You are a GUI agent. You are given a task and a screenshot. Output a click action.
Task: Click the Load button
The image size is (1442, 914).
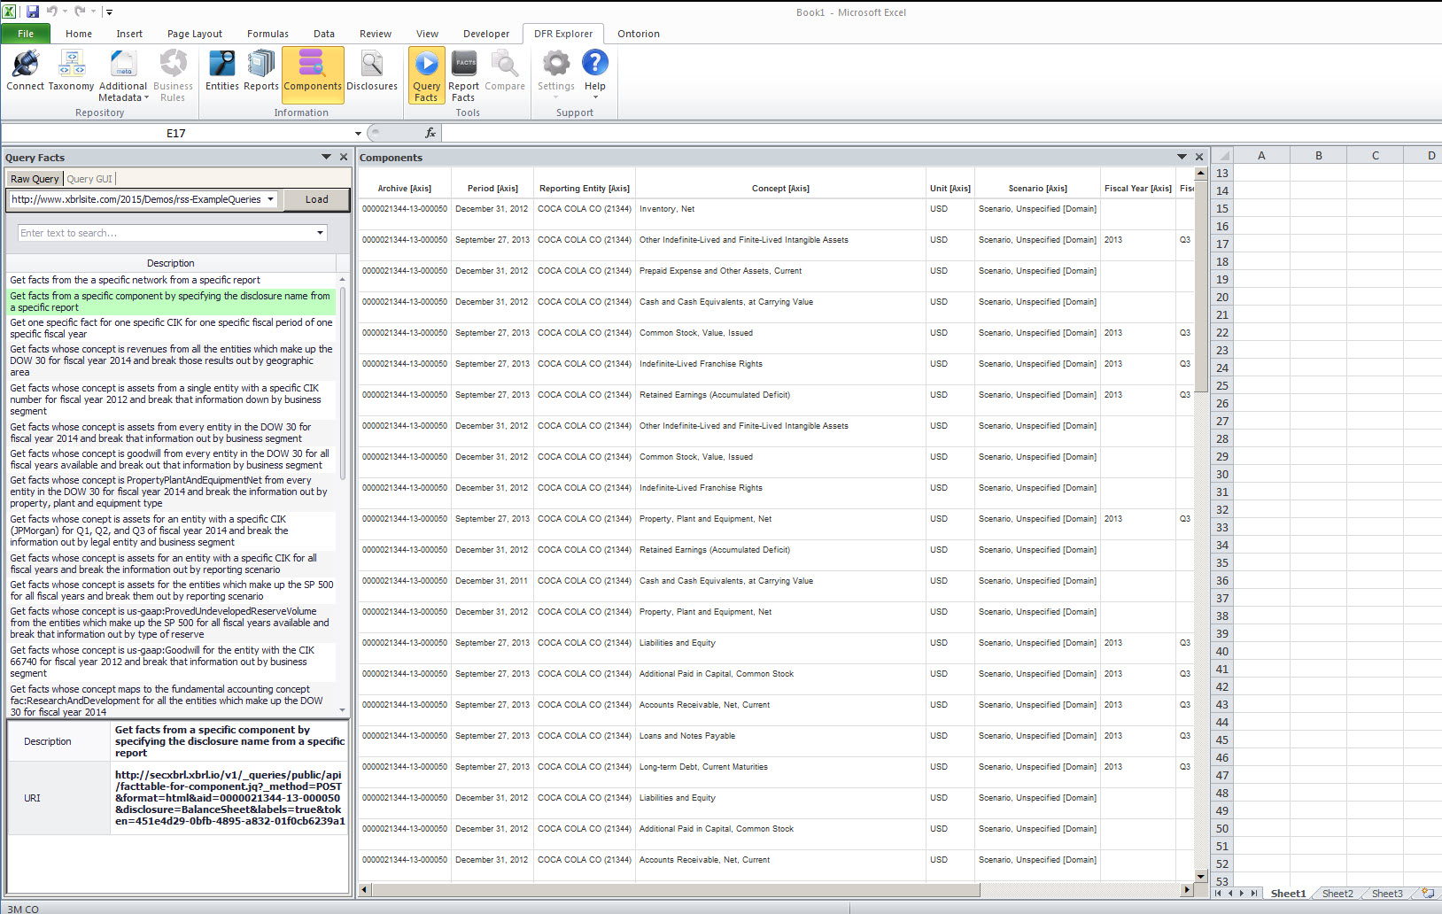(x=317, y=199)
